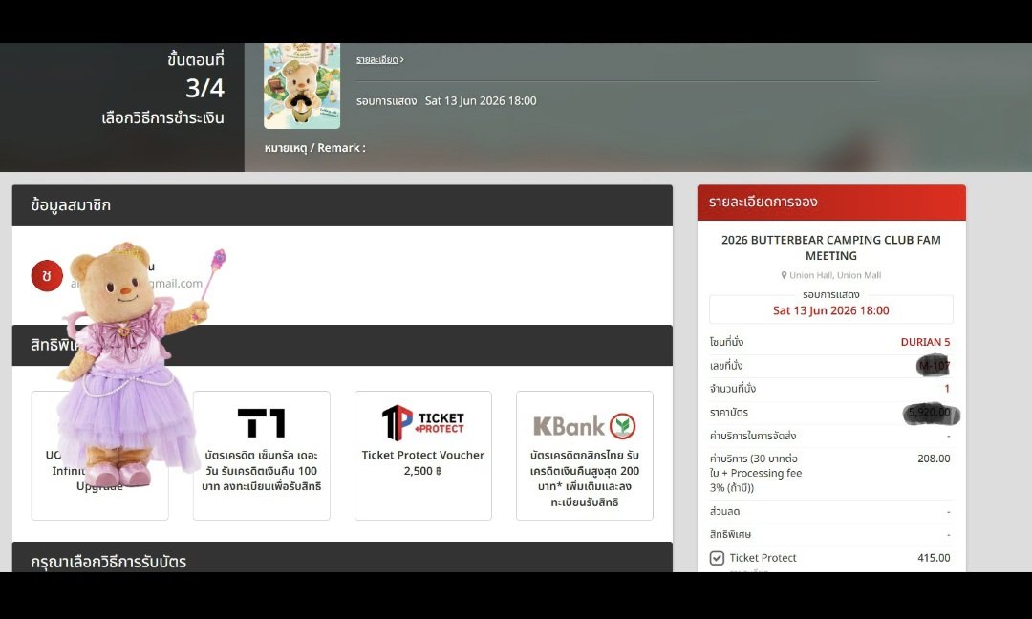Click the ข้อมูลสมาชิก section header
The image size is (1032, 619).
click(342, 205)
